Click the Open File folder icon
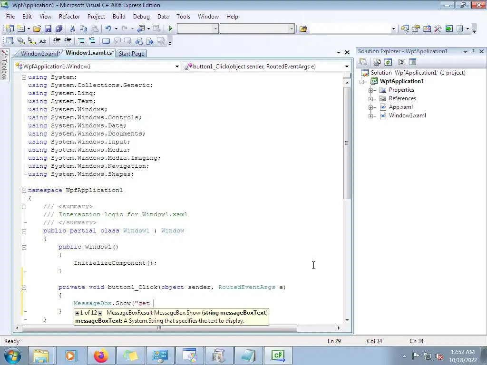The height and width of the screenshot is (365, 487). click(x=37, y=29)
